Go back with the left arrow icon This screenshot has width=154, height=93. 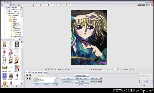click(x=10, y=86)
